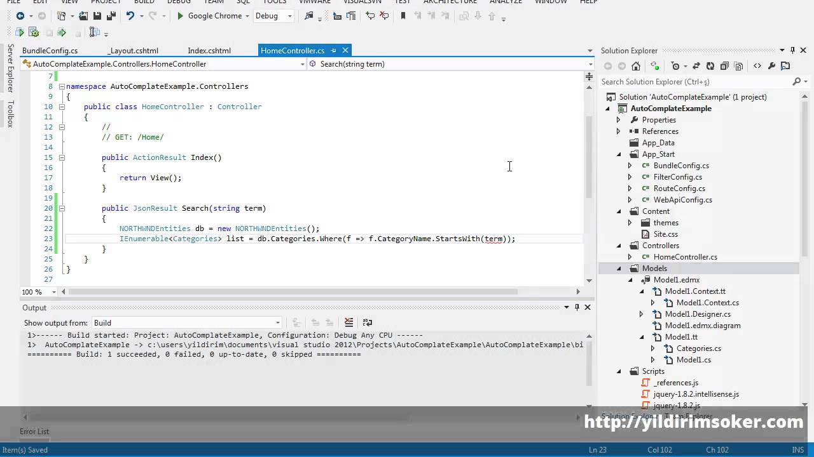Expand Model1.Designer.cs node
Screen dimensions: 814x457
click(x=641, y=314)
